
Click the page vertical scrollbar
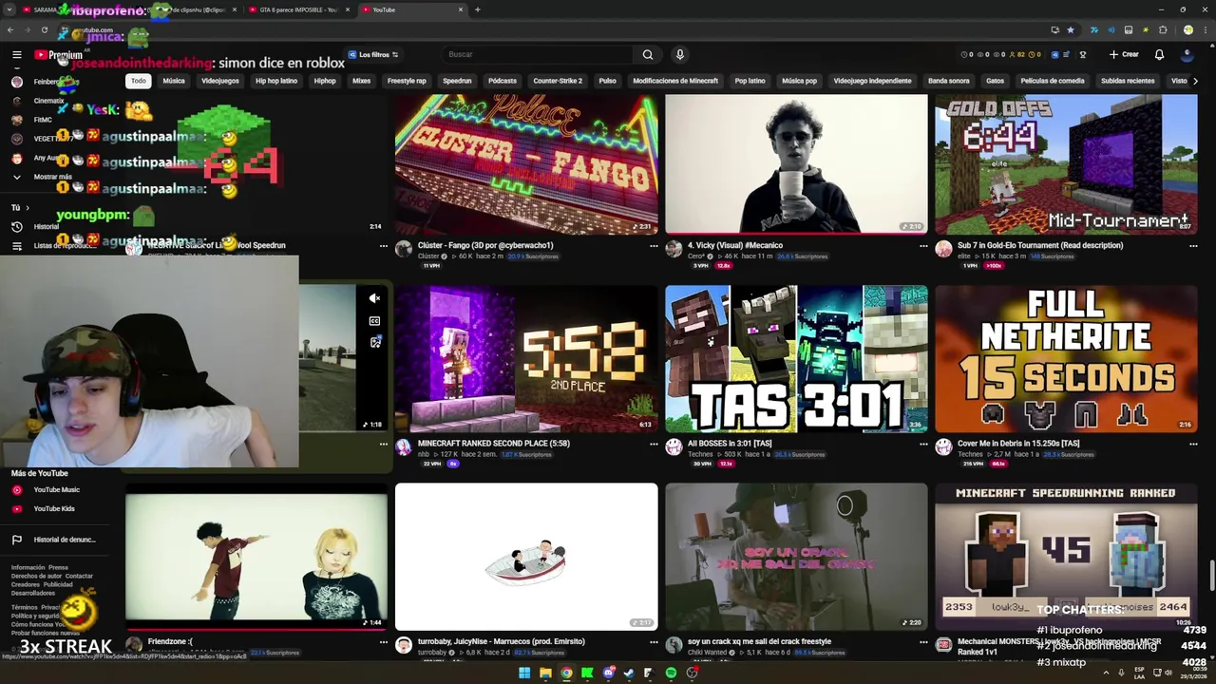point(1211,574)
